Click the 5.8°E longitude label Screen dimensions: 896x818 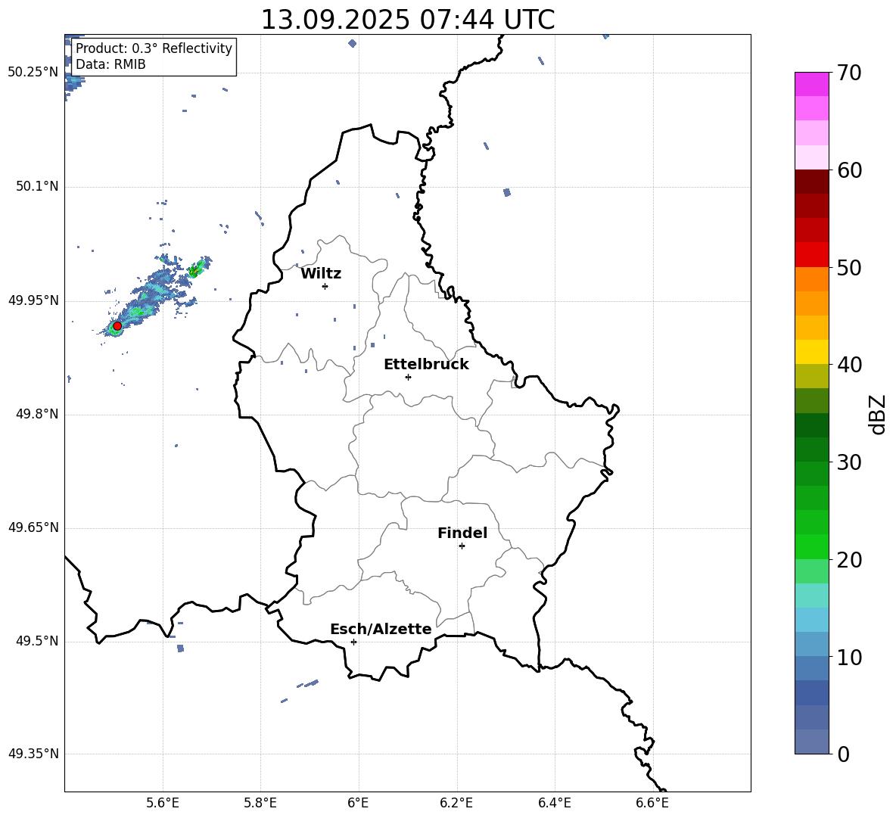tap(260, 804)
